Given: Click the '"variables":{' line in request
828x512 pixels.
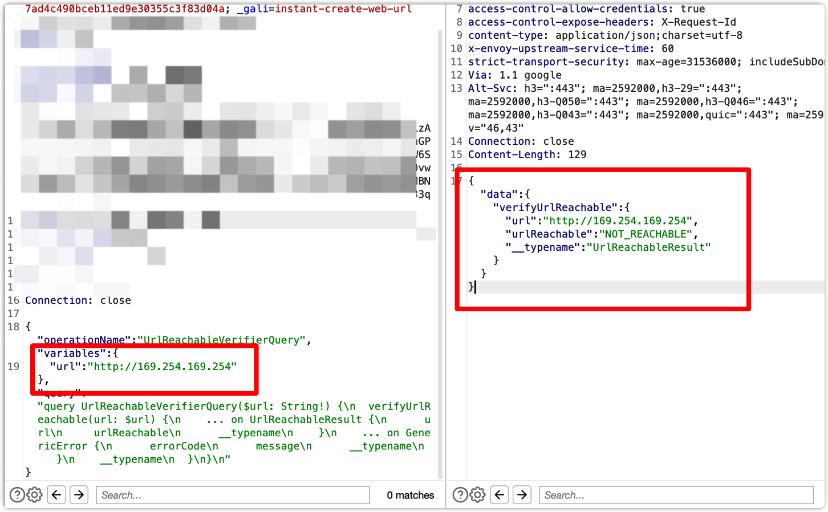Looking at the screenshot, I should click(x=78, y=353).
